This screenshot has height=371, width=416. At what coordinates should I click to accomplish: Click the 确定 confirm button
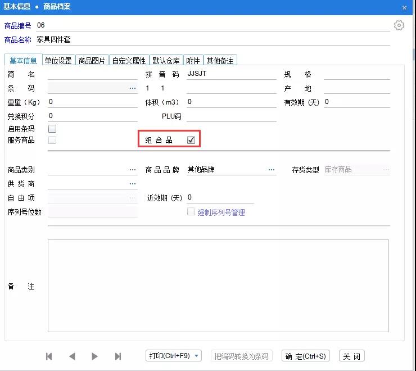click(x=305, y=356)
